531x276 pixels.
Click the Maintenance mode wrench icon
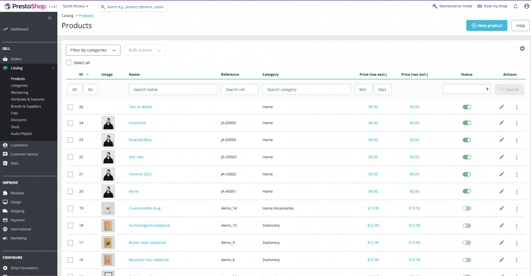coord(435,6)
